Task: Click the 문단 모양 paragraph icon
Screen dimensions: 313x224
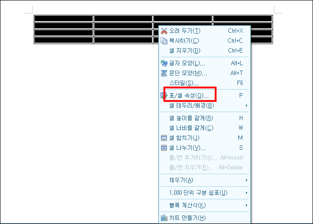Action: point(164,73)
